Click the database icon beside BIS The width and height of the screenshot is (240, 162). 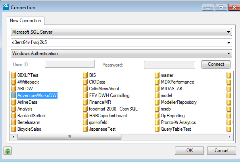[85, 75]
